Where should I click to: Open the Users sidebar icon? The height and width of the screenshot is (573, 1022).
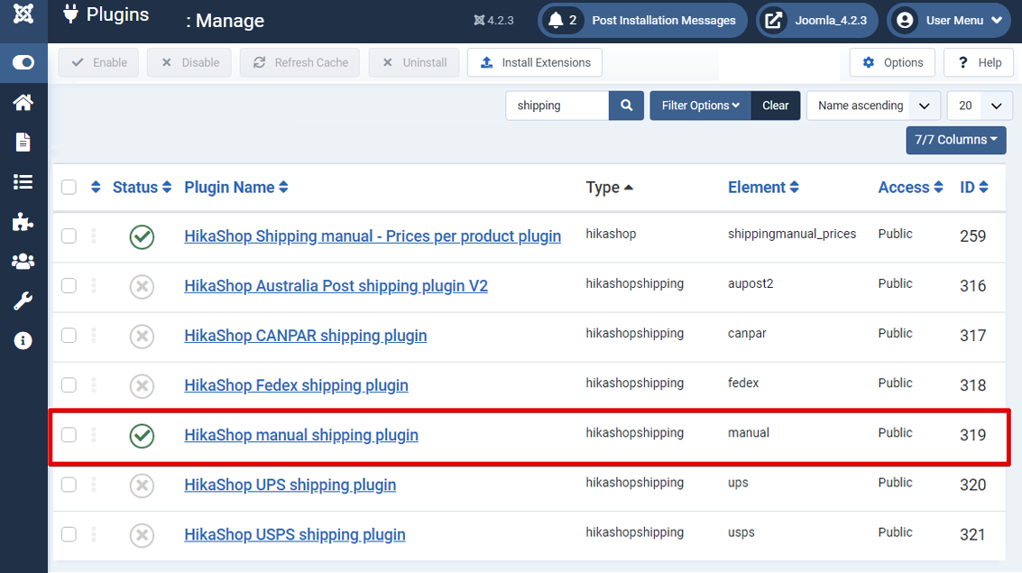click(x=23, y=262)
